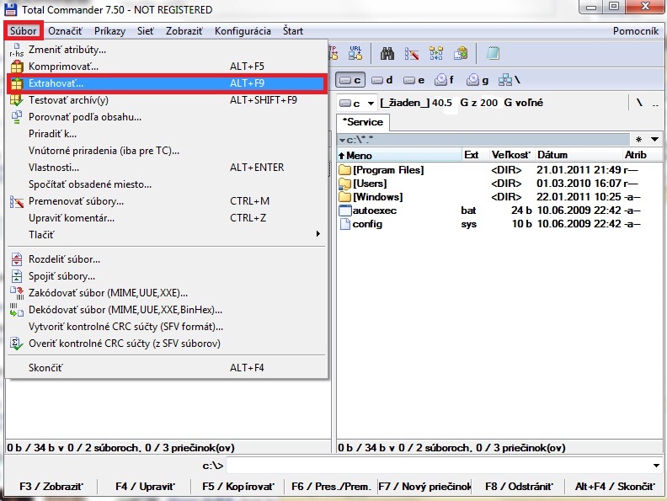Viewport: 667px width, 501px height.
Task: Select CD drive f button
Action: 444,80
